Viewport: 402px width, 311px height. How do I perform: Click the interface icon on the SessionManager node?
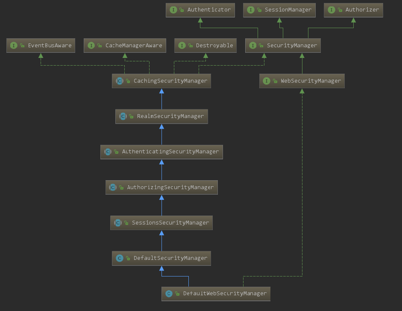250,10
